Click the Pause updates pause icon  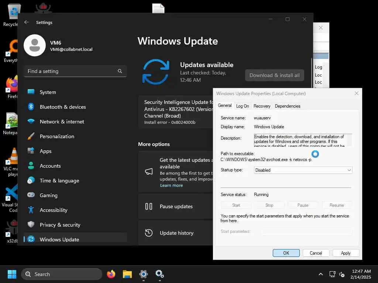(x=149, y=206)
